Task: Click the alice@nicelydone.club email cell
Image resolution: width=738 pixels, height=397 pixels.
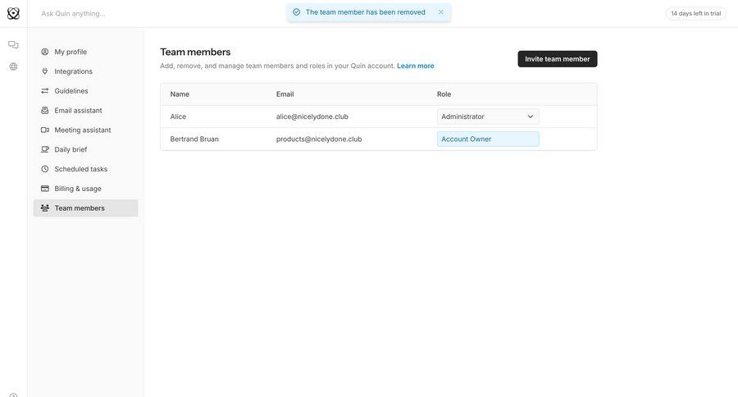Action: [x=312, y=116]
